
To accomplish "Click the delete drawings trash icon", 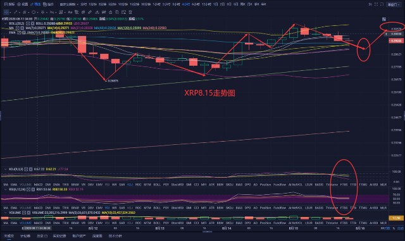I will 130,12.
